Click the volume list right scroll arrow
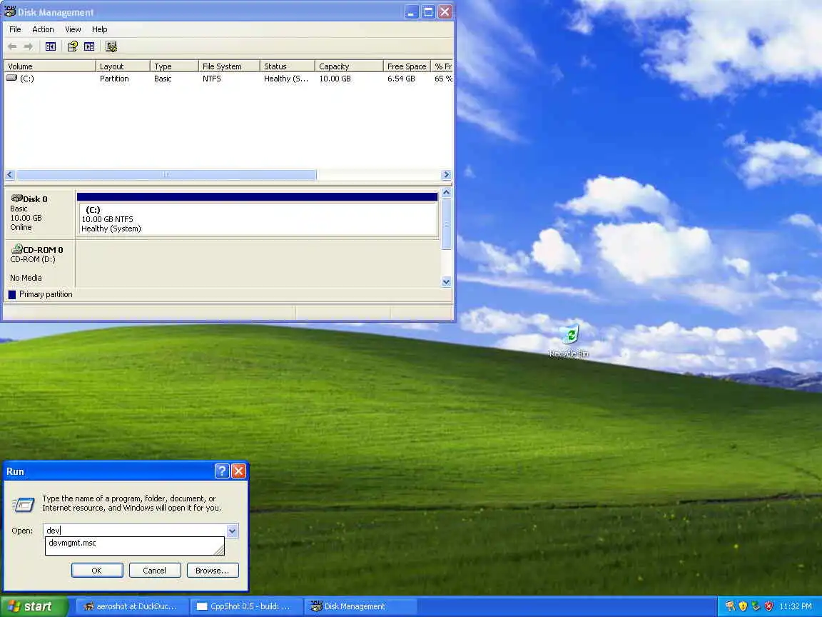 [446, 175]
